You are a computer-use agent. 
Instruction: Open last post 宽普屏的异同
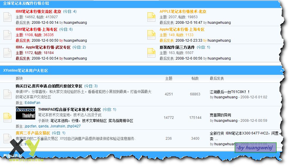coord(220,115)
